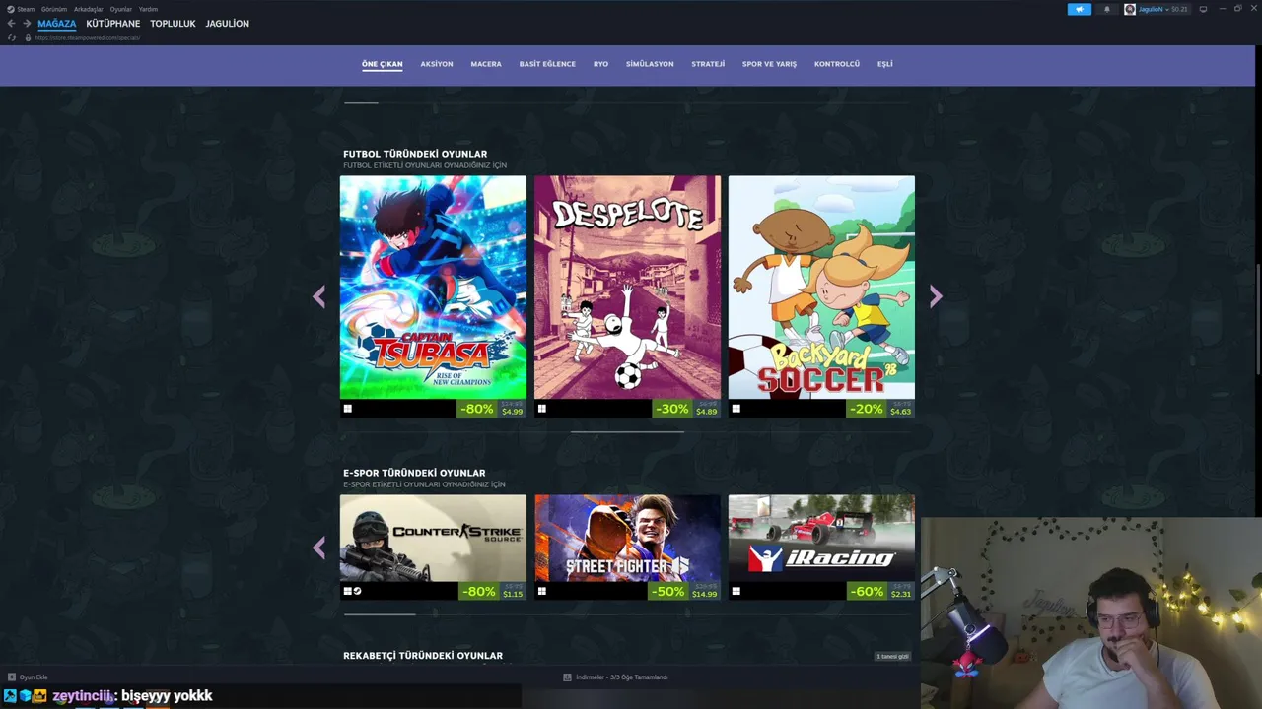Click the downloads icon in the bottom bar

(x=567, y=677)
